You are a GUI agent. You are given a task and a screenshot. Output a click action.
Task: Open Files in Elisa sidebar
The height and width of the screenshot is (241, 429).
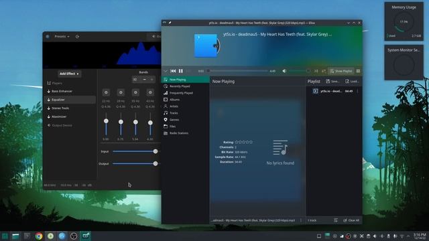[186, 127]
